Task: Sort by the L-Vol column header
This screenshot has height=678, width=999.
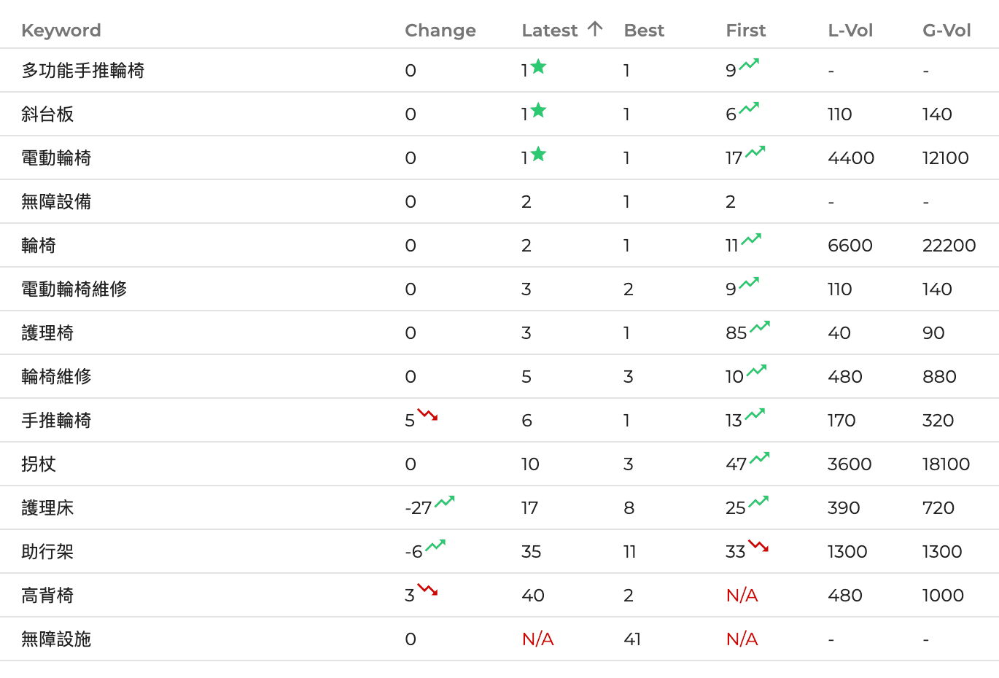Action: tap(850, 31)
